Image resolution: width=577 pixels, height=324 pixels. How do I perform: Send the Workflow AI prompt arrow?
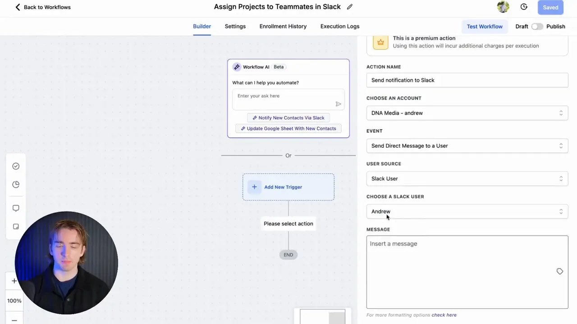[338, 104]
